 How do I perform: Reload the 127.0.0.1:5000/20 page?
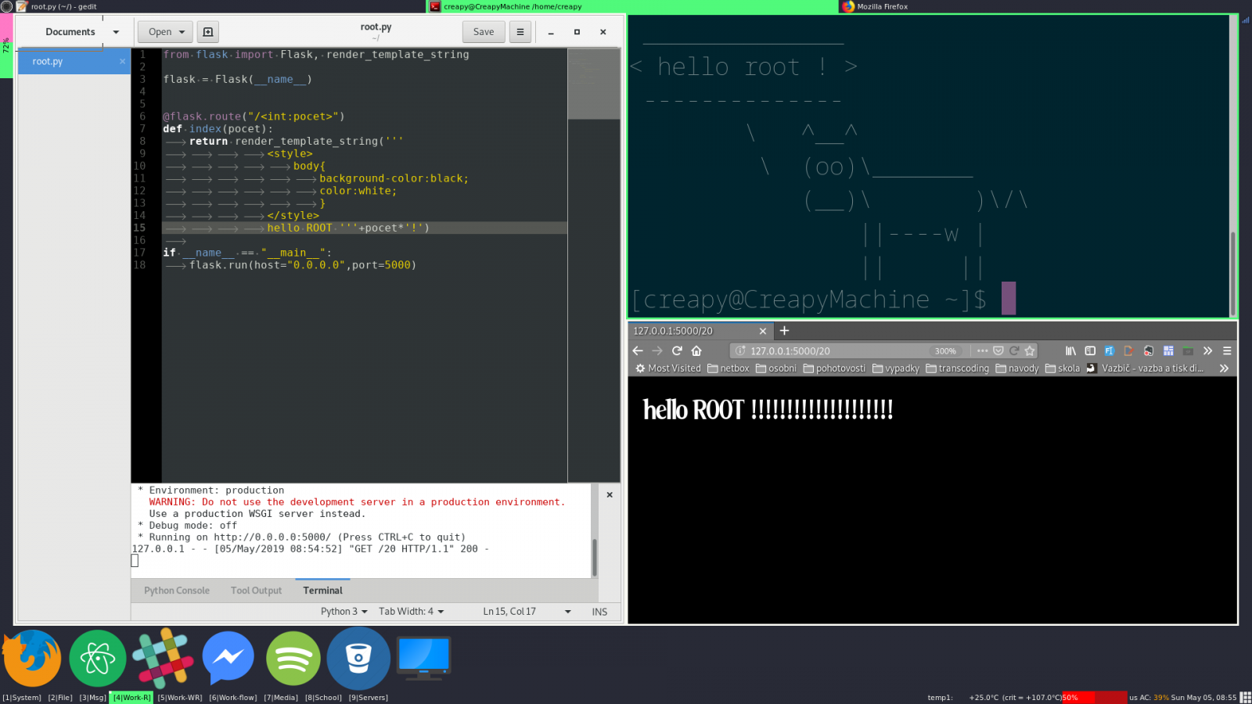676,350
